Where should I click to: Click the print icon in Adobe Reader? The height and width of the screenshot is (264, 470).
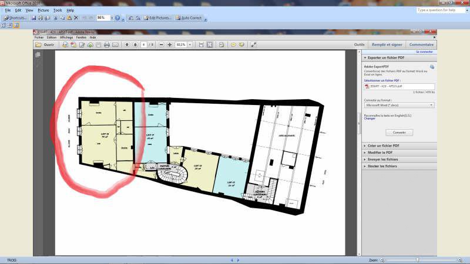(x=106, y=45)
